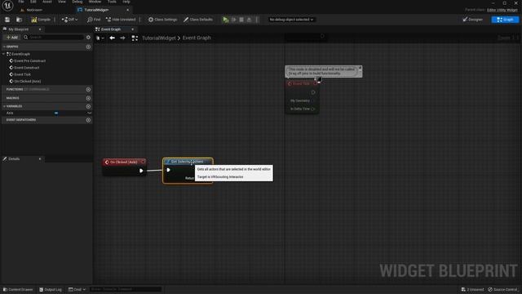This screenshot has width=522, height=294.
Task: Open the Edit menu
Action: click(x=33, y=2)
